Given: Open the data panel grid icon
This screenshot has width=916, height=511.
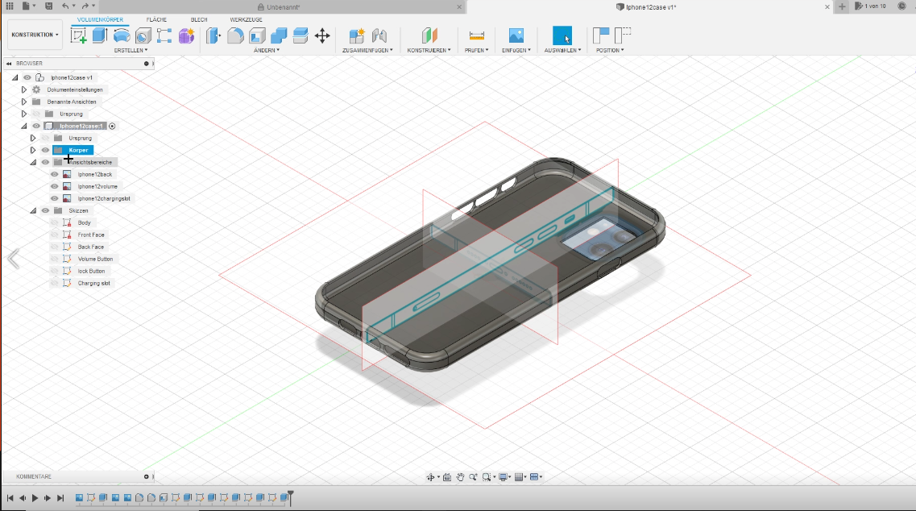Looking at the screenshot, I should (x=10, y=6).
